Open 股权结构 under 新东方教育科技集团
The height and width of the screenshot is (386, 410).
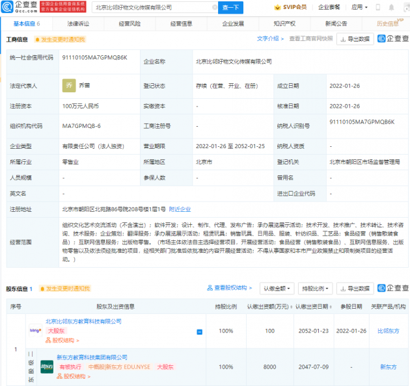74,376
